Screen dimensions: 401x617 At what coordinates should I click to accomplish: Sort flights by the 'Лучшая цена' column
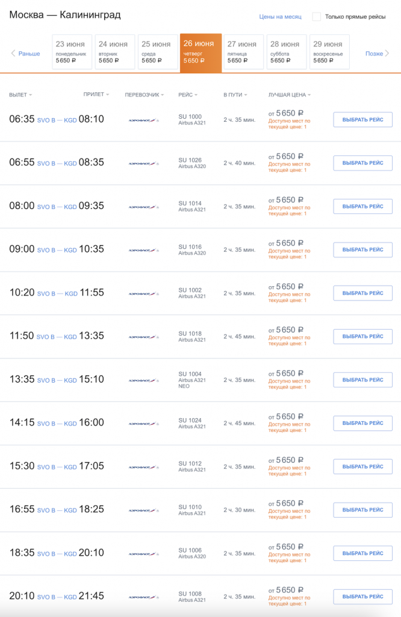tap(290, 95)
